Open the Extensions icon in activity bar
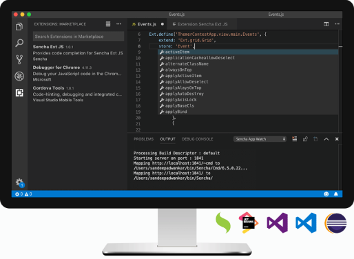 pos(19,93)
